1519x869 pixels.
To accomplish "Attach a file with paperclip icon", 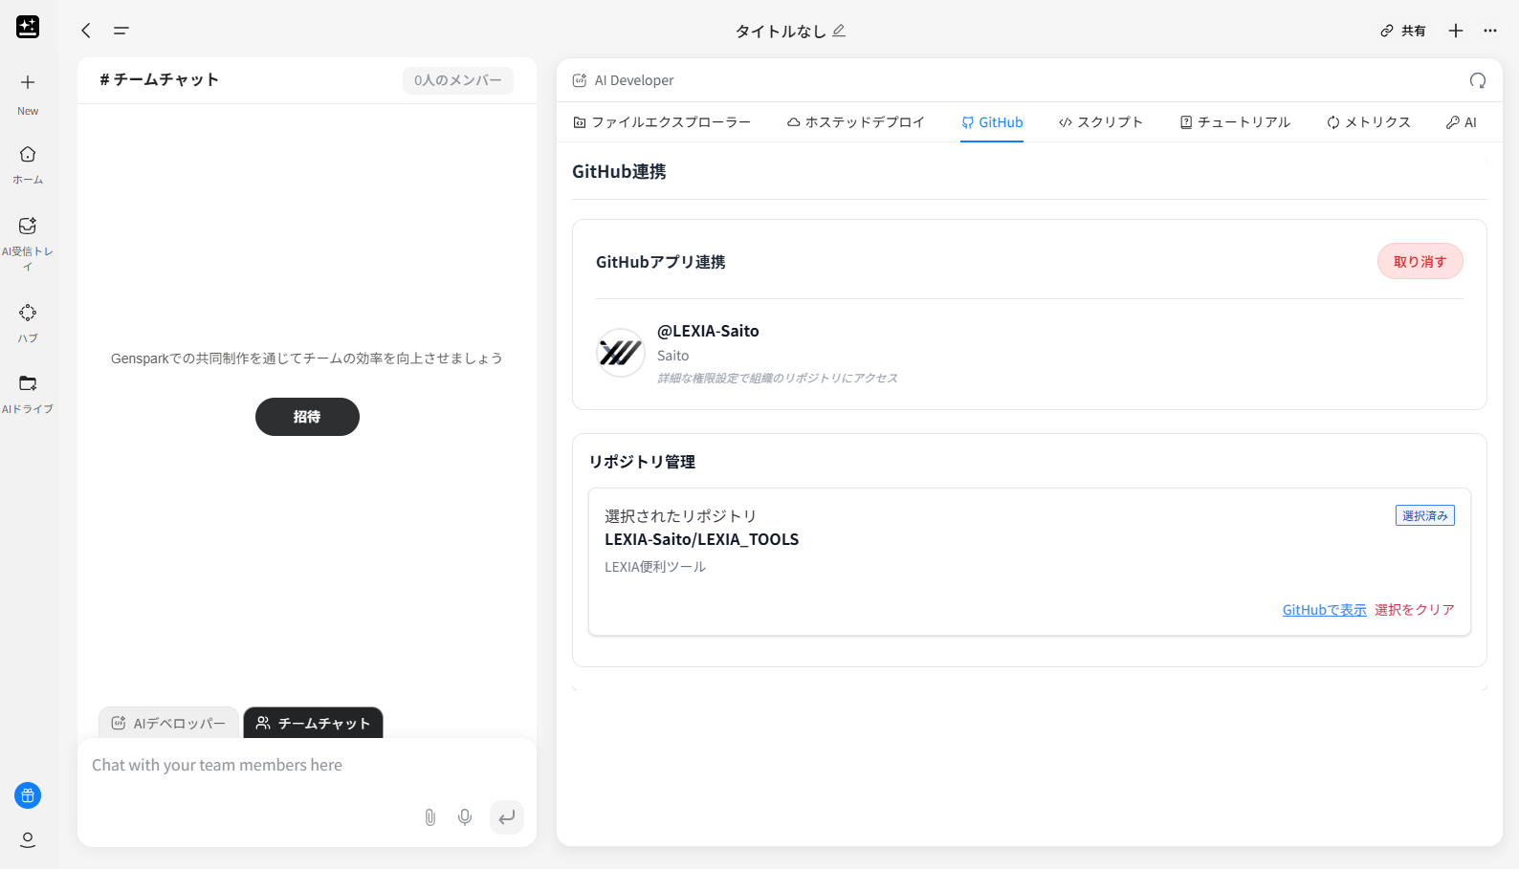I will click(x=430, y=817).
